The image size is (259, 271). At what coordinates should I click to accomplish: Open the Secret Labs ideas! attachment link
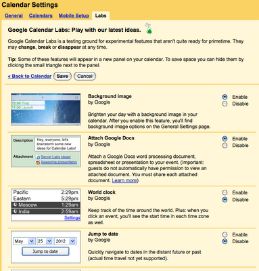56,157
